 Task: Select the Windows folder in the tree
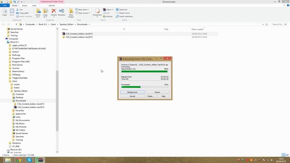(x=16, y=143)
